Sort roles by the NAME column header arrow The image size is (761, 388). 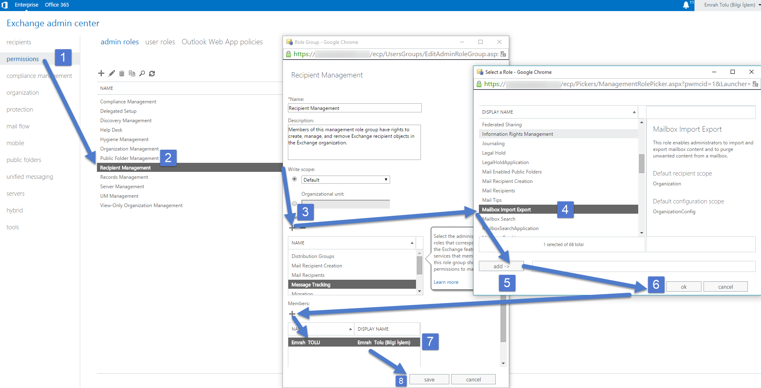pos(412,243)
